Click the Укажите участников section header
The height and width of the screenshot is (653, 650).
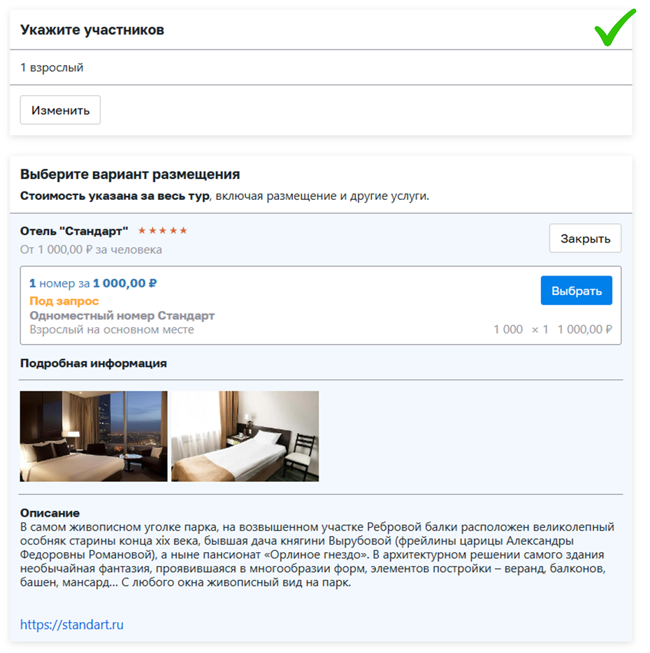tap(92, 30)
